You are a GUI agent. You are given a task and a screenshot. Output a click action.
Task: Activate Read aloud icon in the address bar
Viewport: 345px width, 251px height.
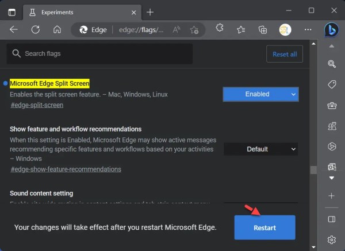coord(177,29)
